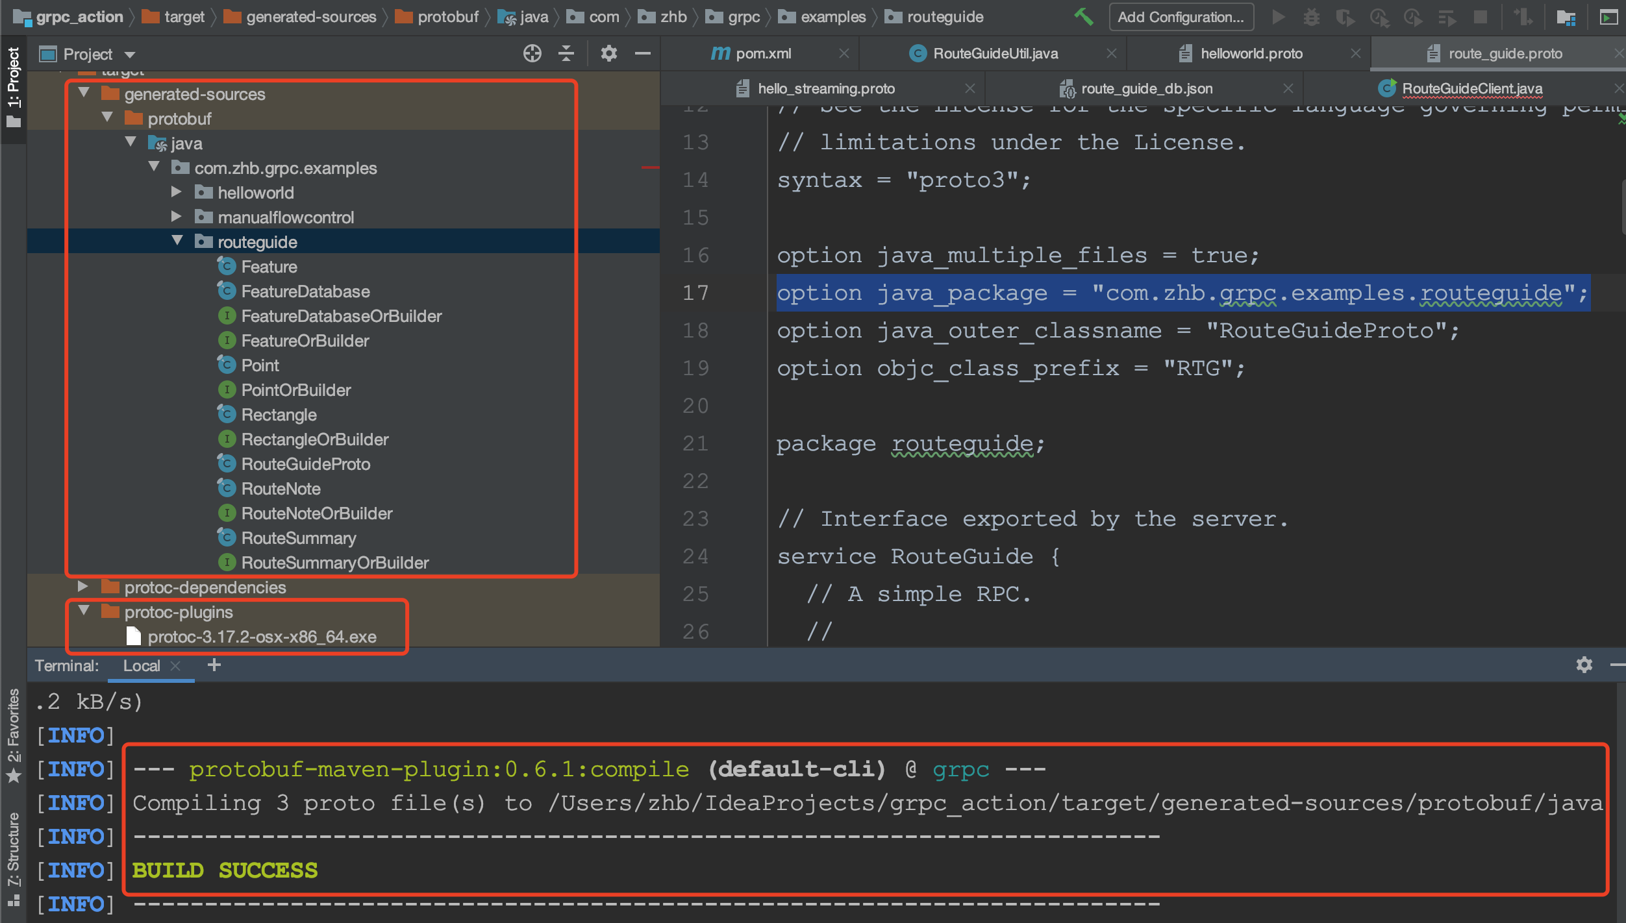Viewport: 1626px width, 923px height.
Task: Close the route_guide_db.json tab
Action: (x=1288, y=88)
